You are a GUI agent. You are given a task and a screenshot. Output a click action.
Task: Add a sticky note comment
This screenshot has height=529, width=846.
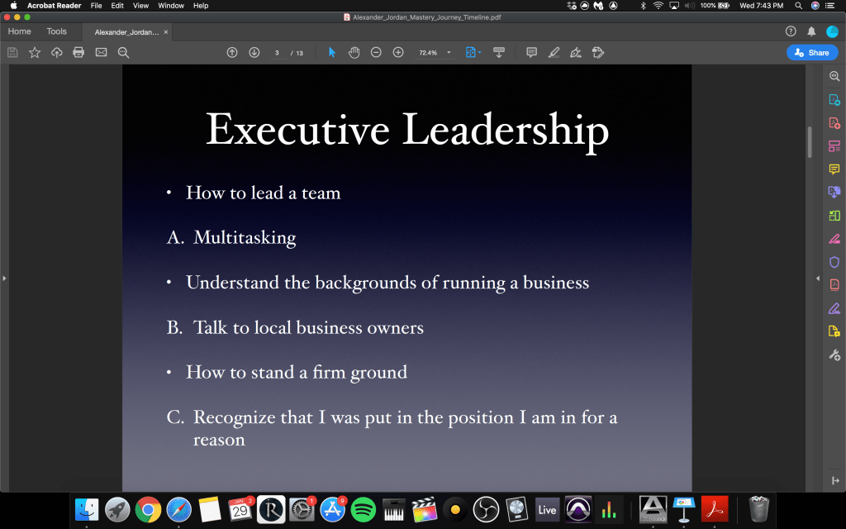click(531, 52)
